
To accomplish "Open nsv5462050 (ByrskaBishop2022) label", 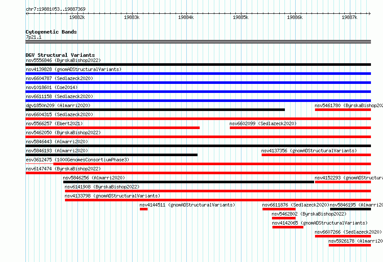I will 63,133.
